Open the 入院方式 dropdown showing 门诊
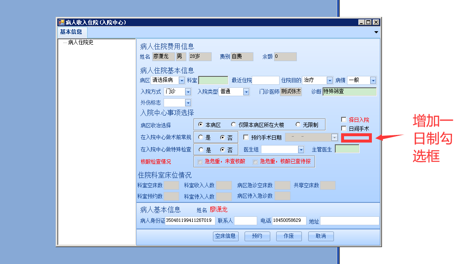The height and width of the screenshot is (264, 468). pos(188,92)
